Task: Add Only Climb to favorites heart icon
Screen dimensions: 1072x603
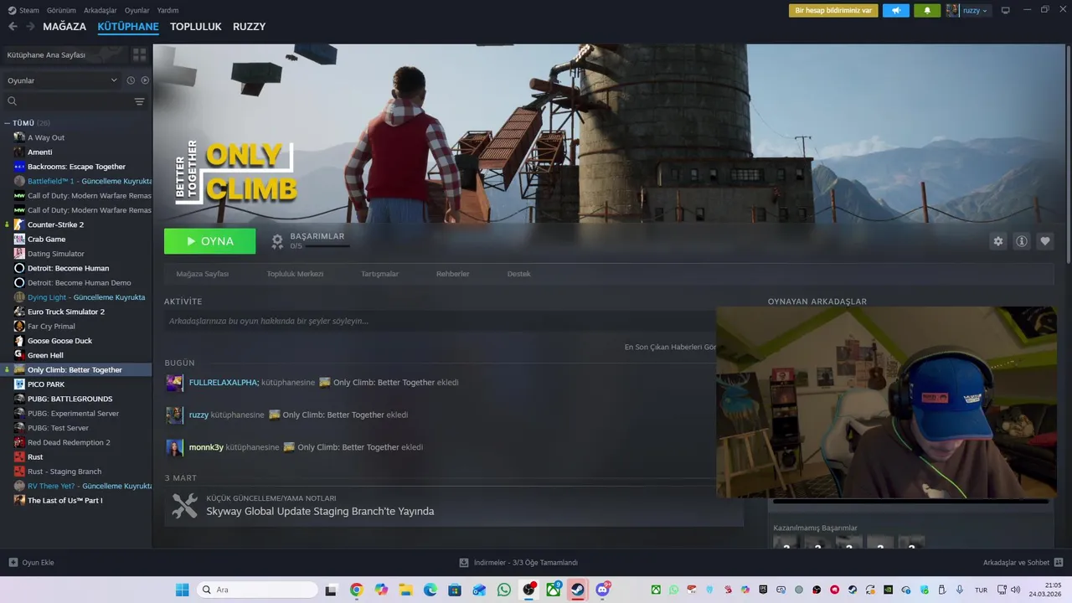Action: click(x=1044, y=241)
